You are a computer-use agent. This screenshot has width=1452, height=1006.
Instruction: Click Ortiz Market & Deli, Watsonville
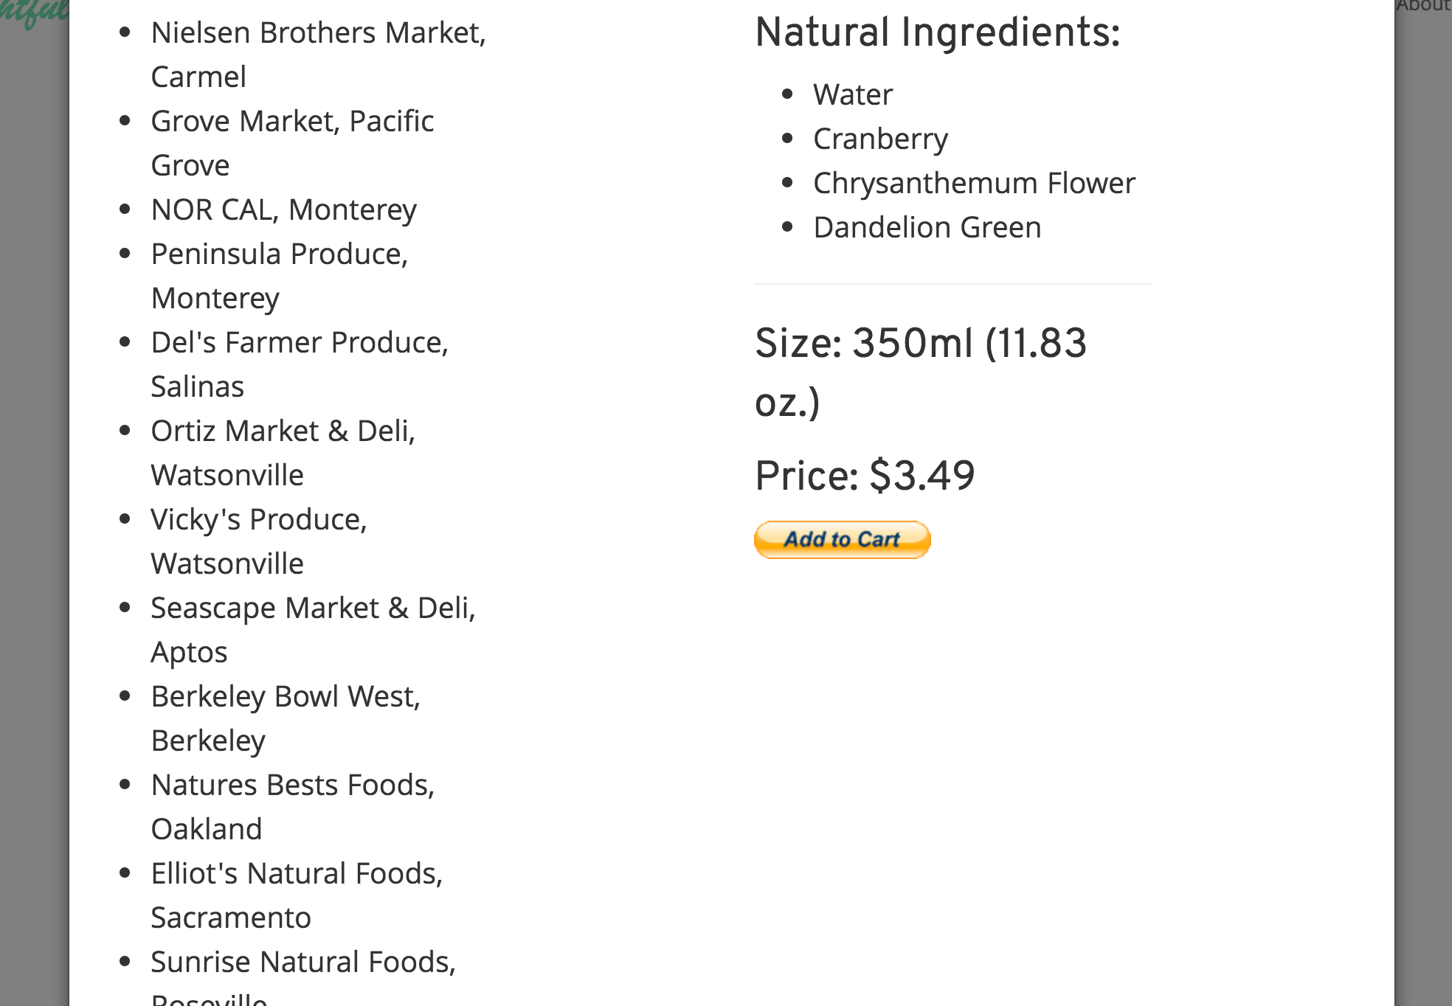click(283, 453)
